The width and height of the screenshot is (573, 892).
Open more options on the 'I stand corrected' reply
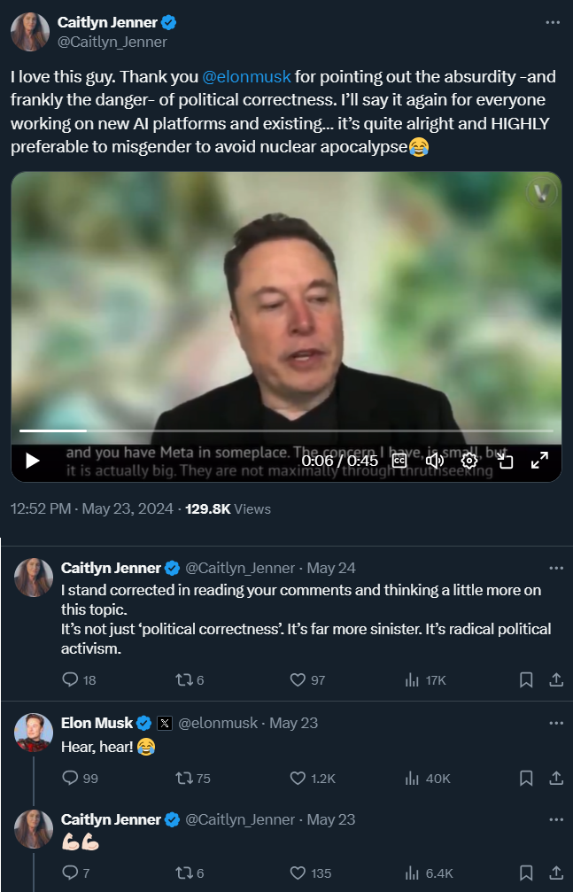[x=556, y=568]
